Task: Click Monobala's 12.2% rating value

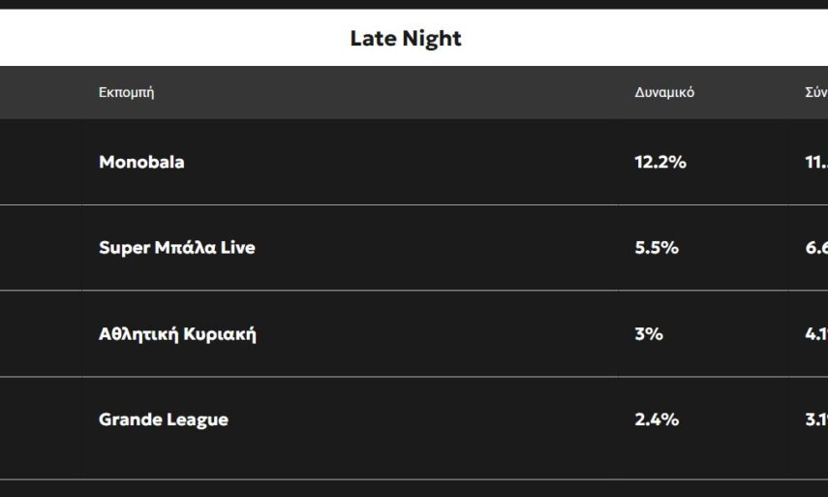Action: (x=660, y=162)
